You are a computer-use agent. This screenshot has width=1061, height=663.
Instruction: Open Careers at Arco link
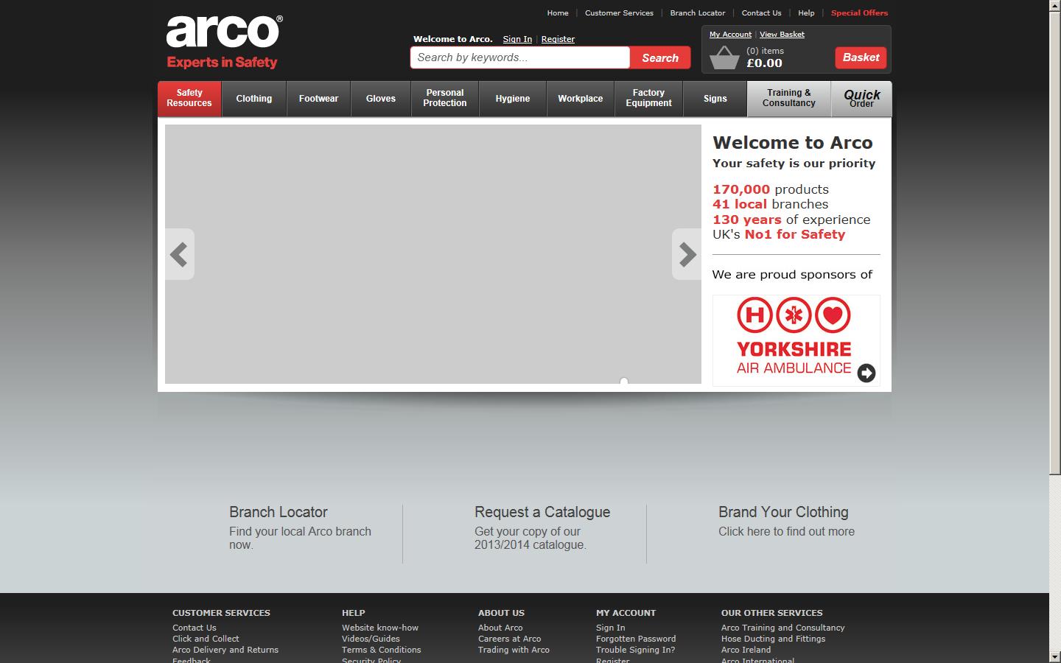[x=509, y=639]
